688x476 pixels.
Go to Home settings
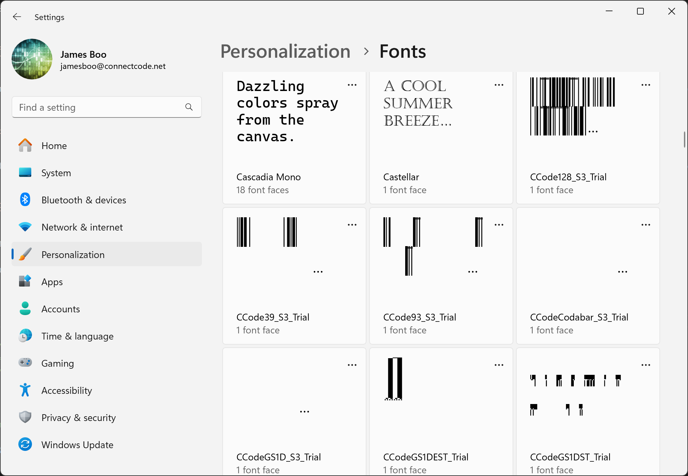click(107, 146)
